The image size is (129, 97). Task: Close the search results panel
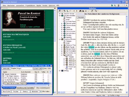tap(51, 66)
